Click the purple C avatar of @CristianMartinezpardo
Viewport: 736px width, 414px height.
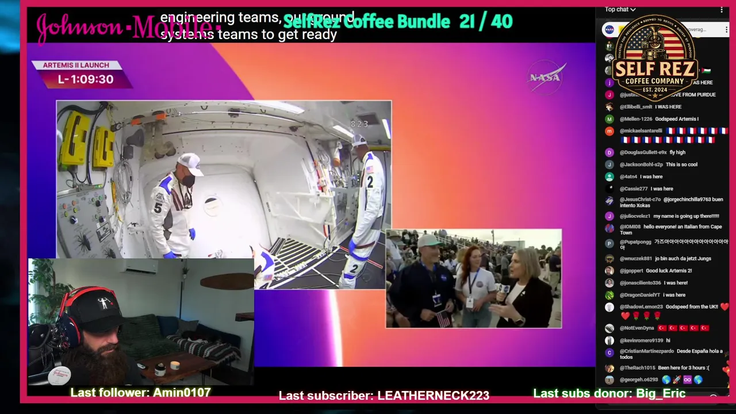[x=609, y=352]
